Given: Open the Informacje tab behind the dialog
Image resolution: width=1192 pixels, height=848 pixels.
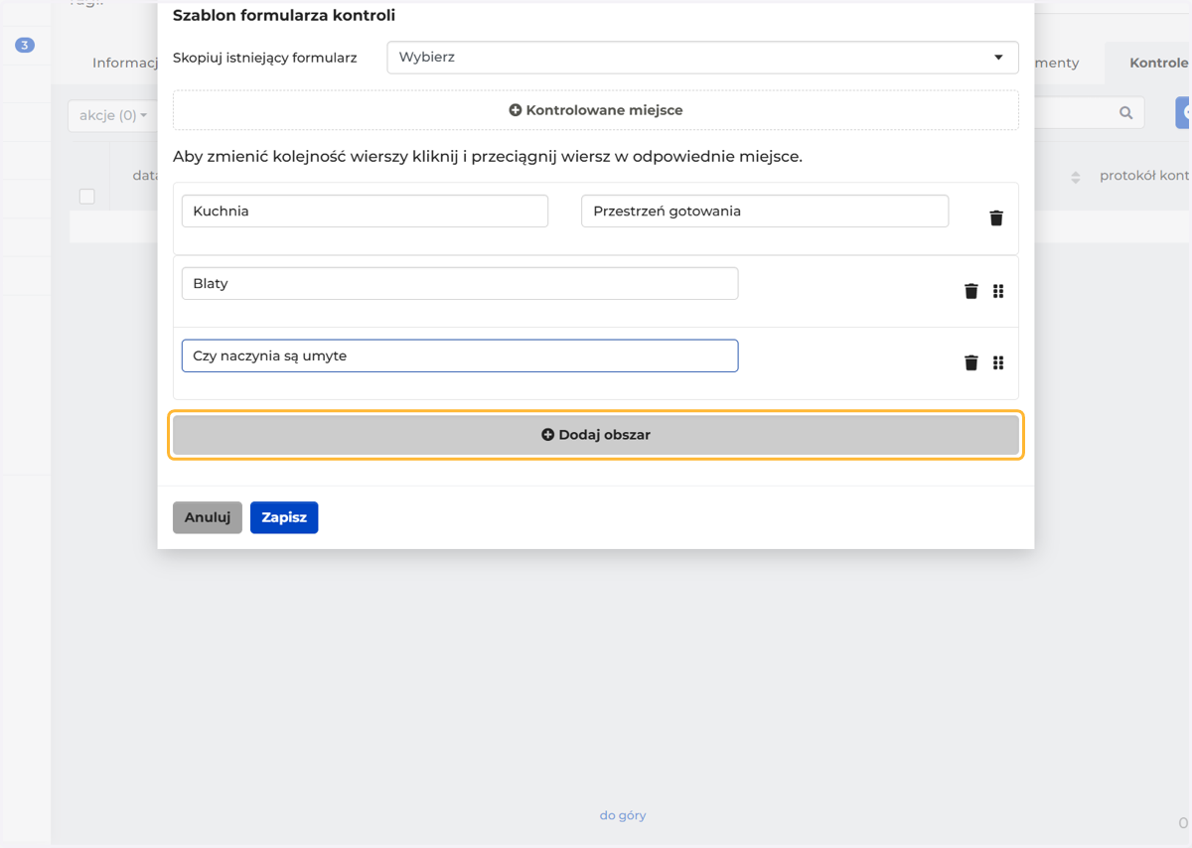Looking at the screenshot, I should (125, 63).
